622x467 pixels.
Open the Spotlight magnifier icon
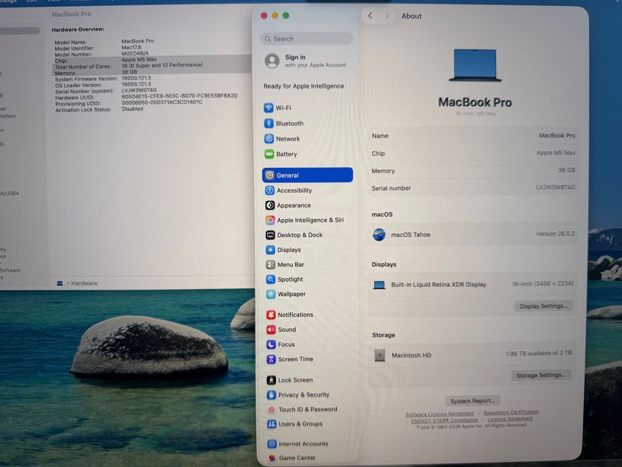pos(271,279)
